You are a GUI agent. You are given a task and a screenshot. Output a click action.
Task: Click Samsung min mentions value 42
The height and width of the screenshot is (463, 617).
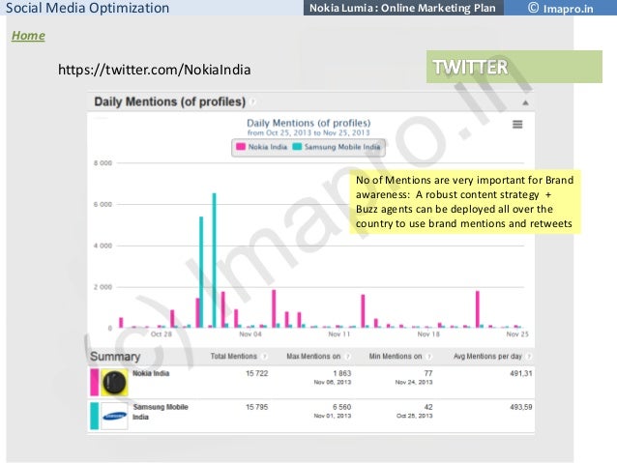coord(428,407)
